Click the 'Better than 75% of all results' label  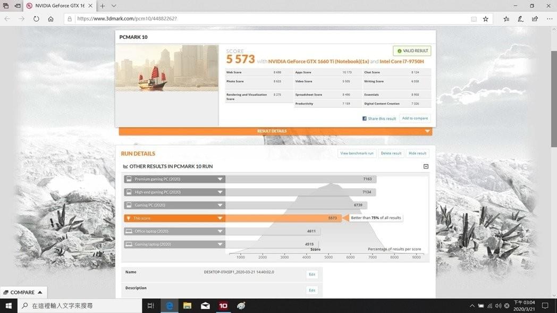(376, 218)
